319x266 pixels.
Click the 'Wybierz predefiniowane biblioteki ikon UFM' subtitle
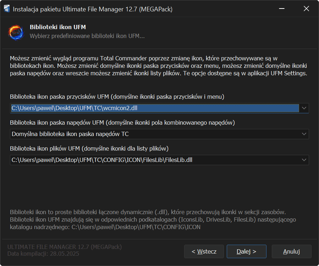[87, 36]
